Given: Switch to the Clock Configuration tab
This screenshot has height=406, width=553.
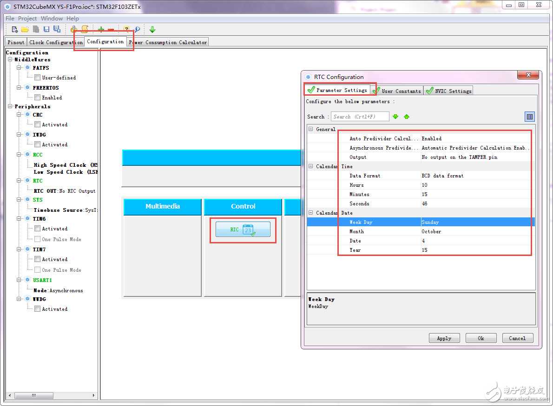Looking at the screenshot, I should [x=56, y=42].
